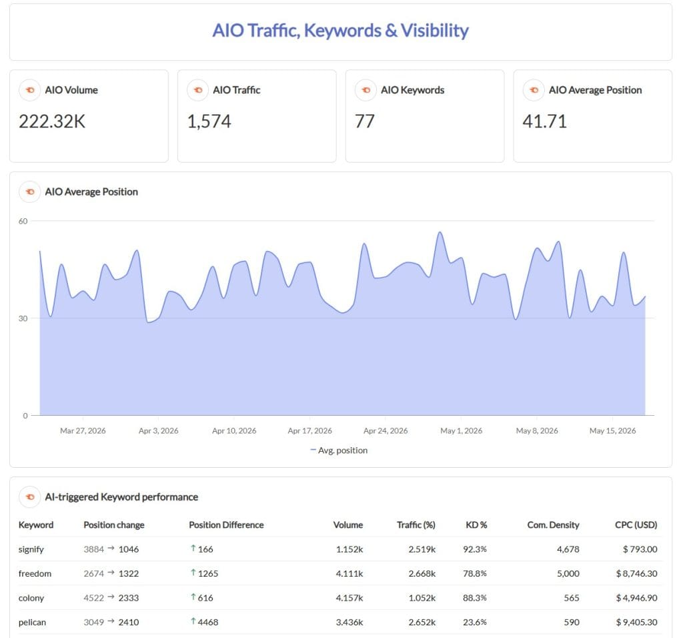683x638 pixels.
Task: Sort table by Volume column header
Action: [348, 525]
